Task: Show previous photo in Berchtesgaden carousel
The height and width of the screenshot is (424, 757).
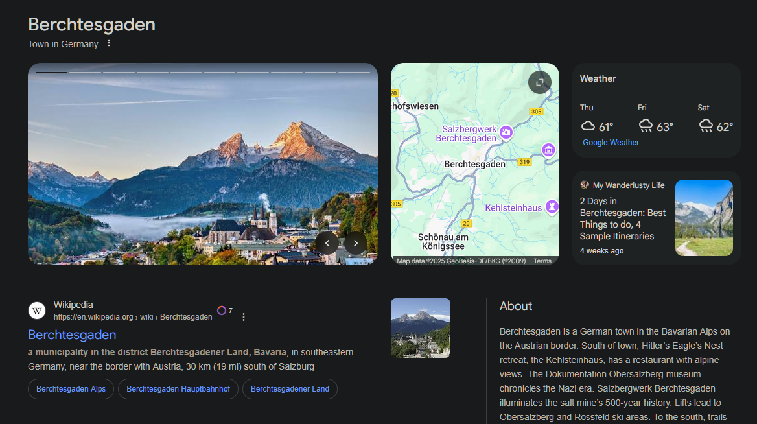Action: click(327, 243)
